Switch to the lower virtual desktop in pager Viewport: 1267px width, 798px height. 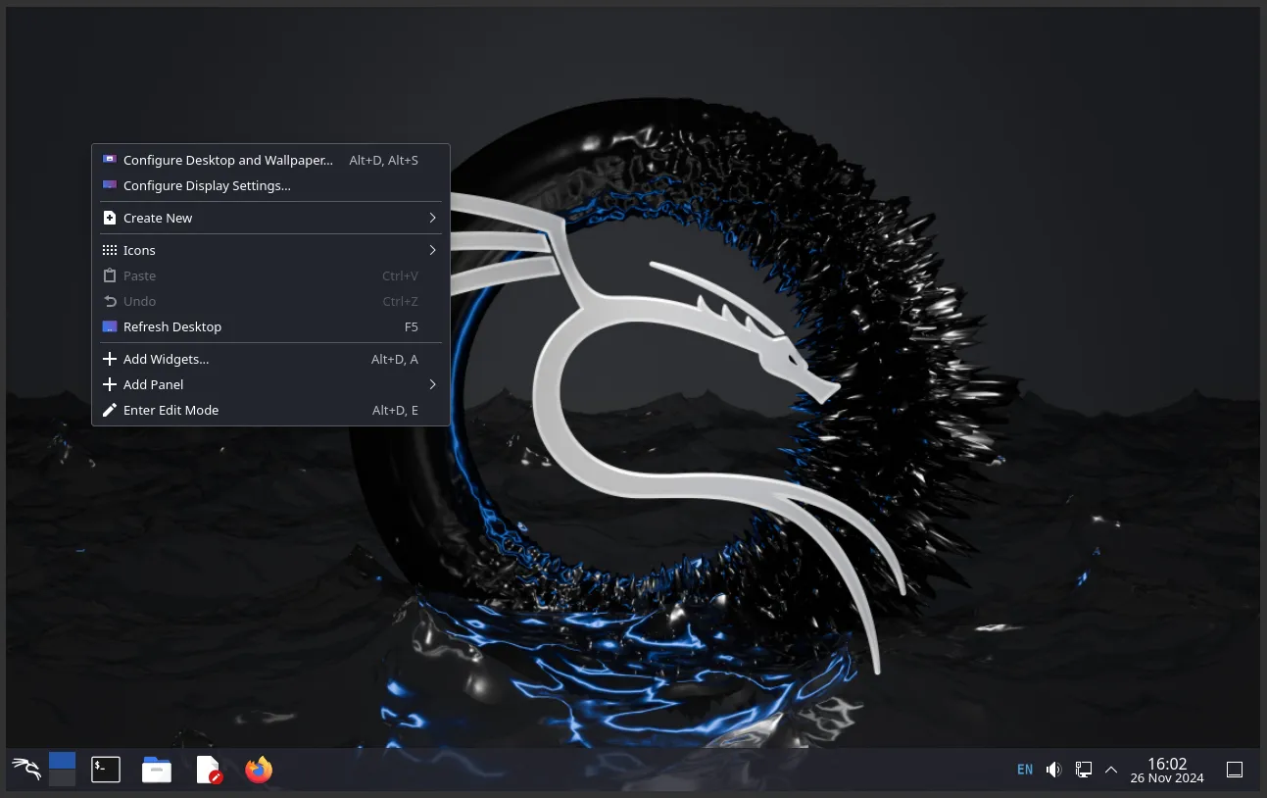click(63, 778)
